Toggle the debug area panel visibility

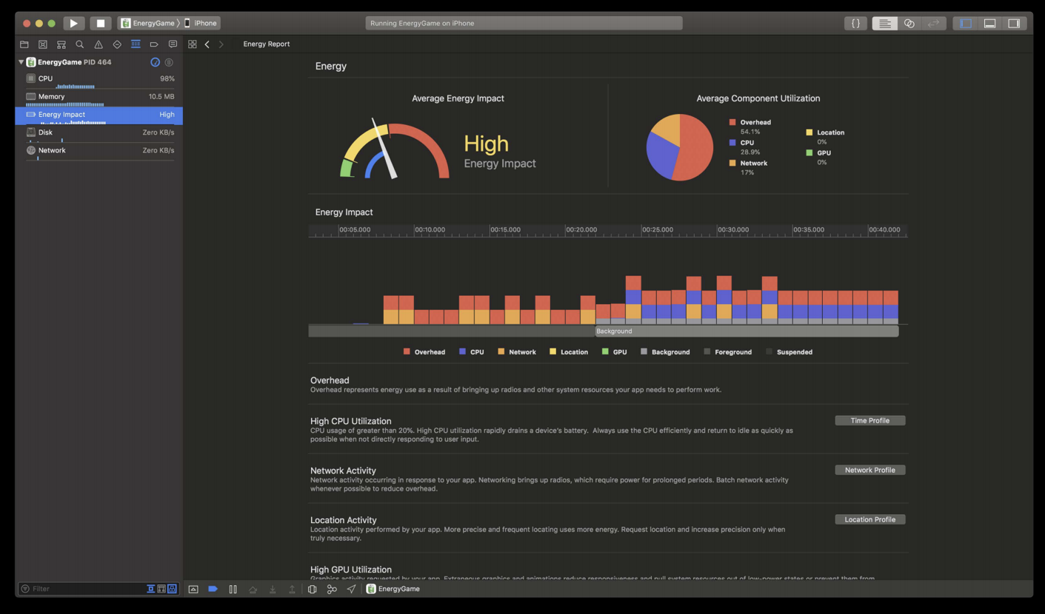989,24
